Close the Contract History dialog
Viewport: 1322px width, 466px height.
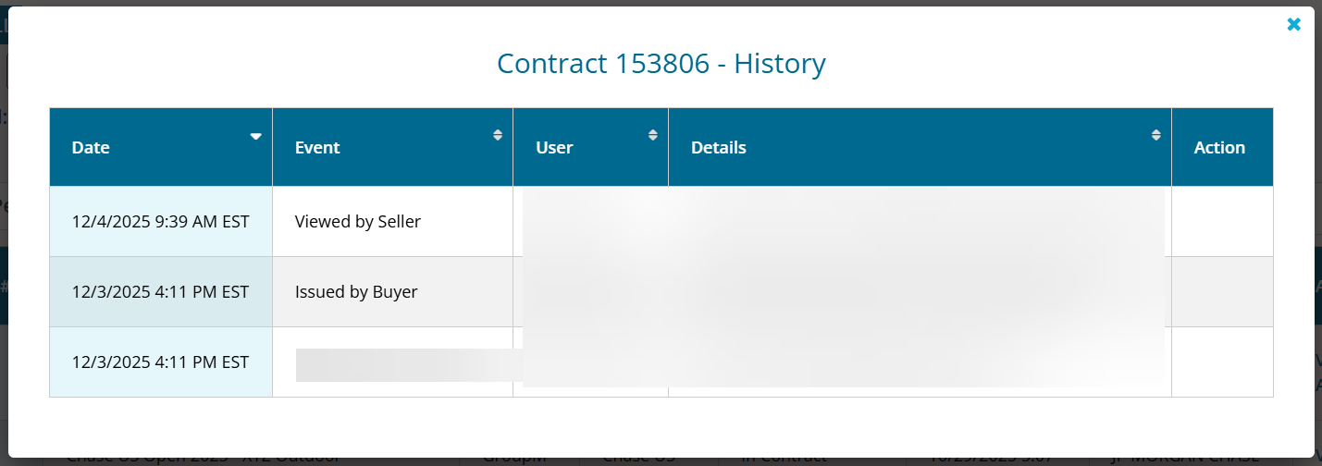click(1293, 25)
